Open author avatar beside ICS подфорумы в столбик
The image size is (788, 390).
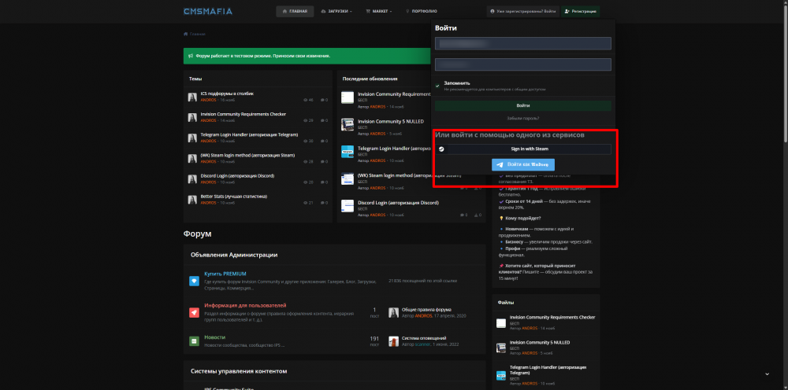tap(192, 97)
